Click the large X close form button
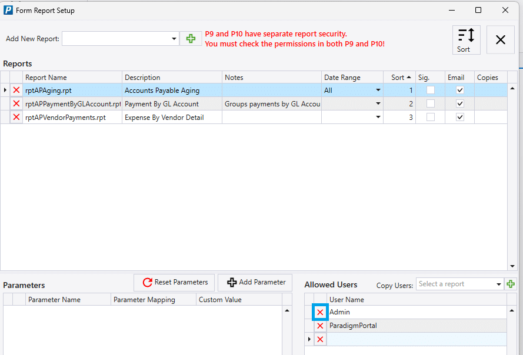Viewport: 523px width, 355px height. 500,40
